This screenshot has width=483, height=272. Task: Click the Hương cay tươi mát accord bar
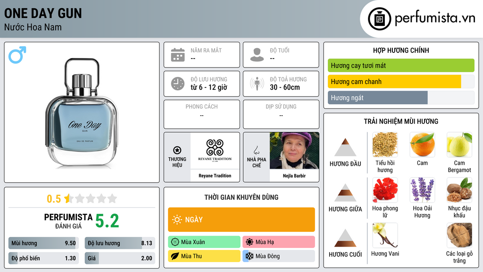[x=401, y=65]
